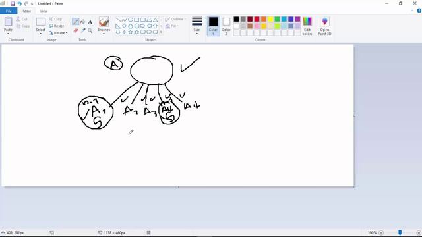The width and height of the screenshot is (422, 237).
Task: Click the zoom out minus button
Action: pyautogui.click(x=381, y=232)
